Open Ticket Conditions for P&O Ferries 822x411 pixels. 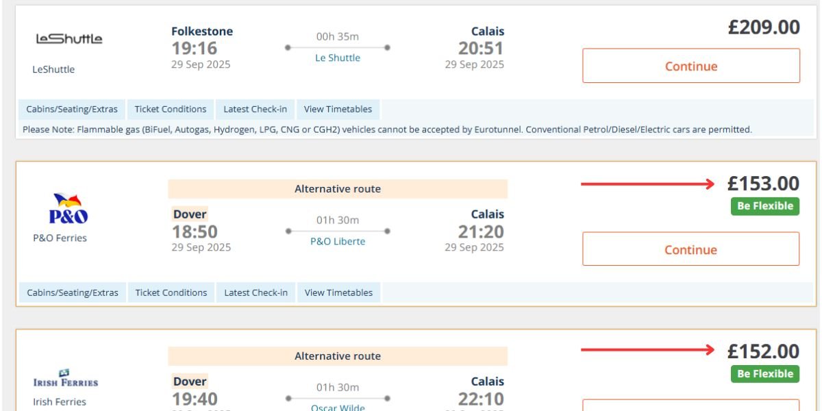click(171, 293)
